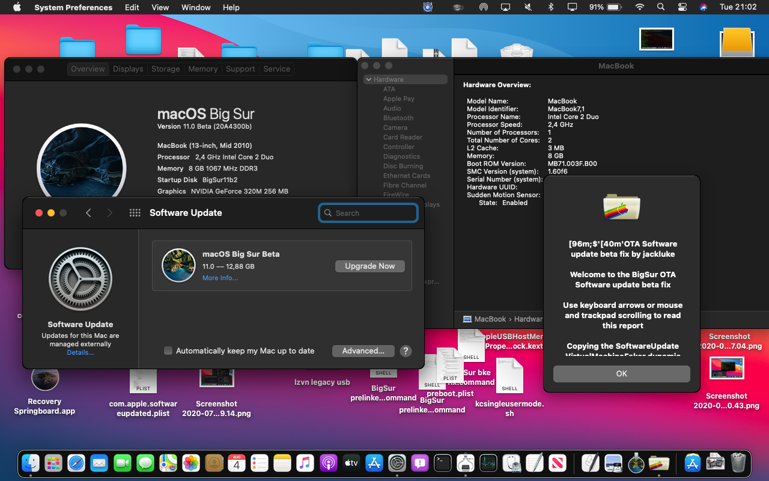Select Bluetooth in System Information sidebar
This screenshot has width=769, height=481.
point(398,118)
